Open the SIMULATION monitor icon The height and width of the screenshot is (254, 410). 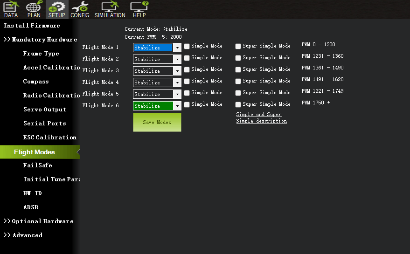110,9
